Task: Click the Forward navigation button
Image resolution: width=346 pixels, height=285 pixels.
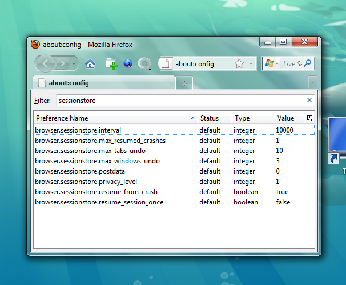Action: point(63,64)
